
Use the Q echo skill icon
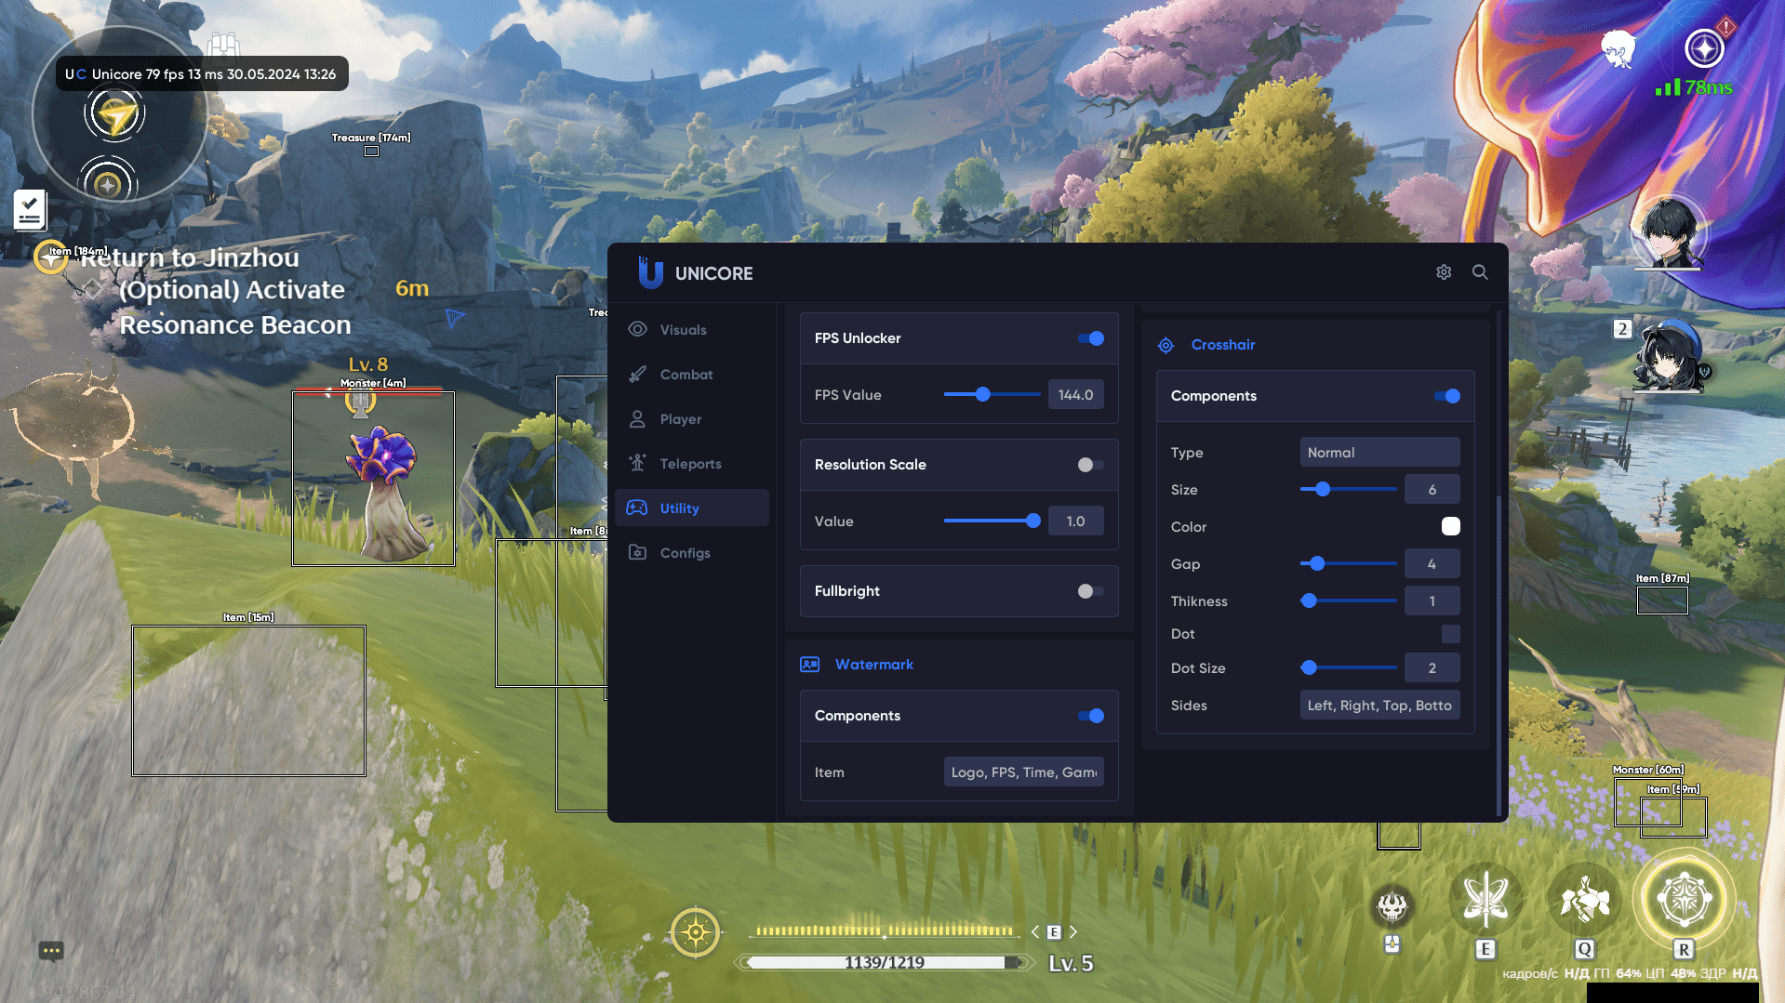click(x=1584, y=901)
